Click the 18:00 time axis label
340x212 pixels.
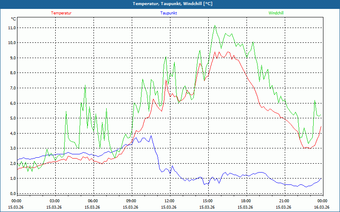pos(246,201)
